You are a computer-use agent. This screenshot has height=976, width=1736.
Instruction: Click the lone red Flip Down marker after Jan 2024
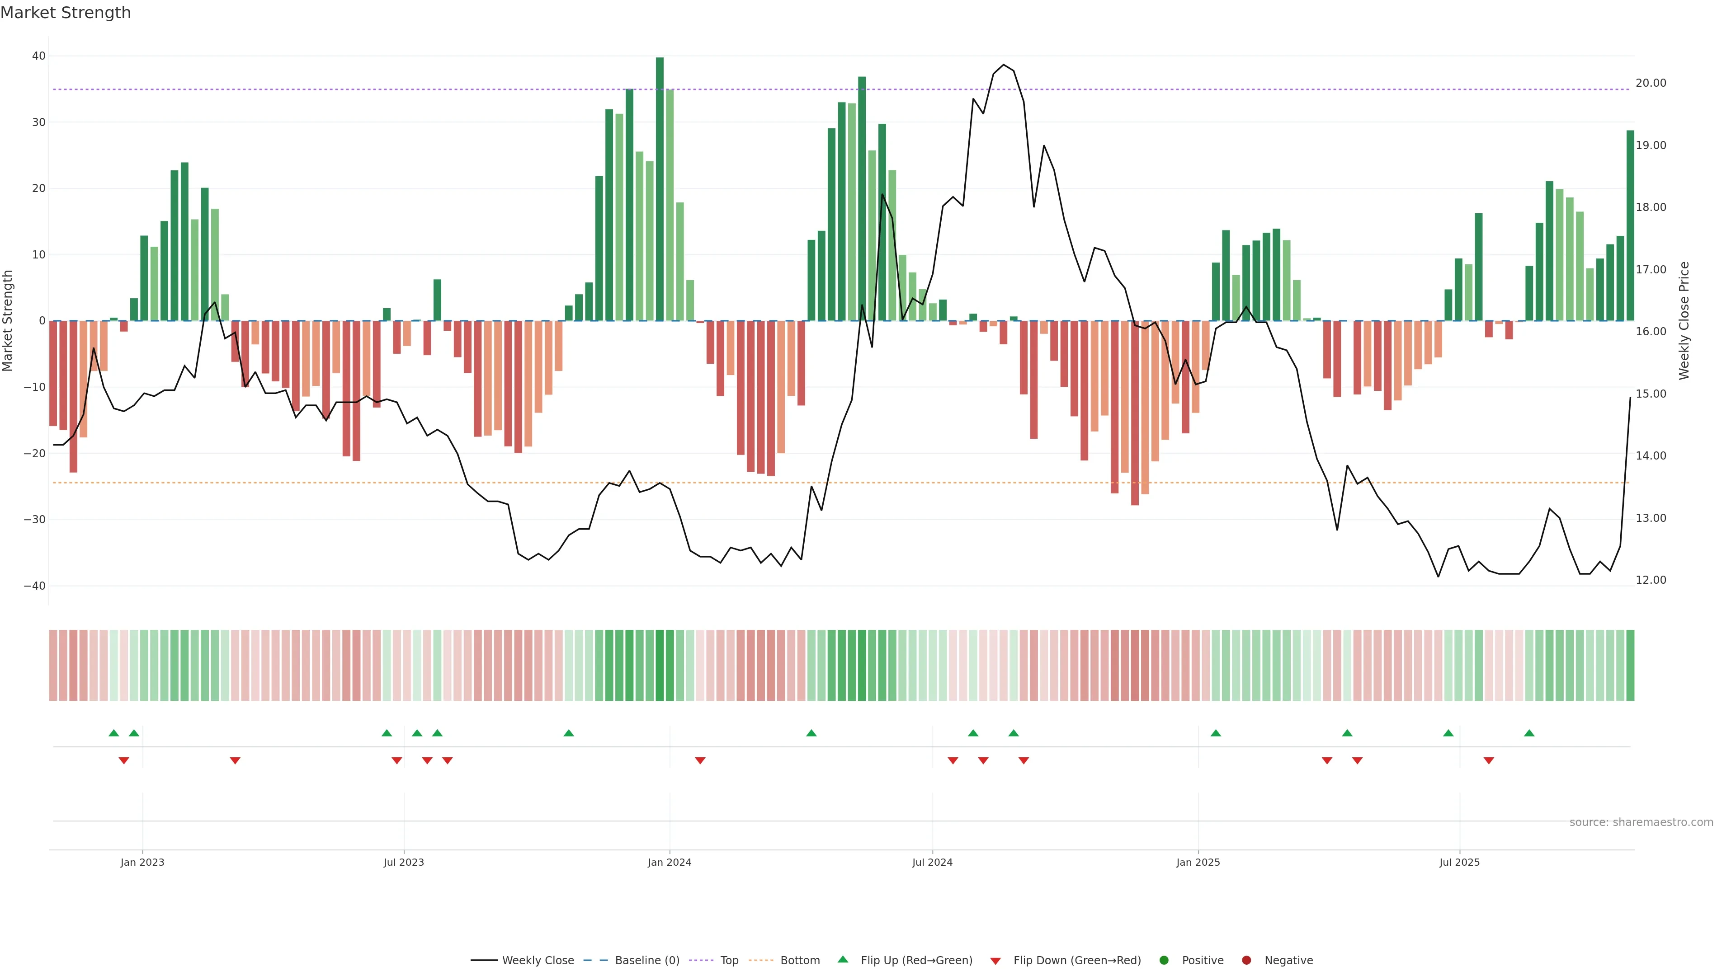coord(700,760)
